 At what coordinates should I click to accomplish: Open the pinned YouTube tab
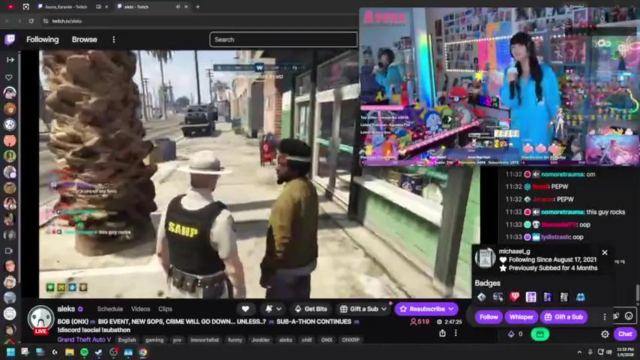tap(11, 6)
